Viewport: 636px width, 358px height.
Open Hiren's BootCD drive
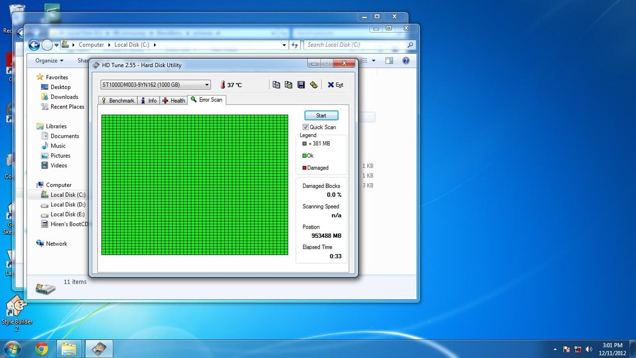[x=69, y=224]
